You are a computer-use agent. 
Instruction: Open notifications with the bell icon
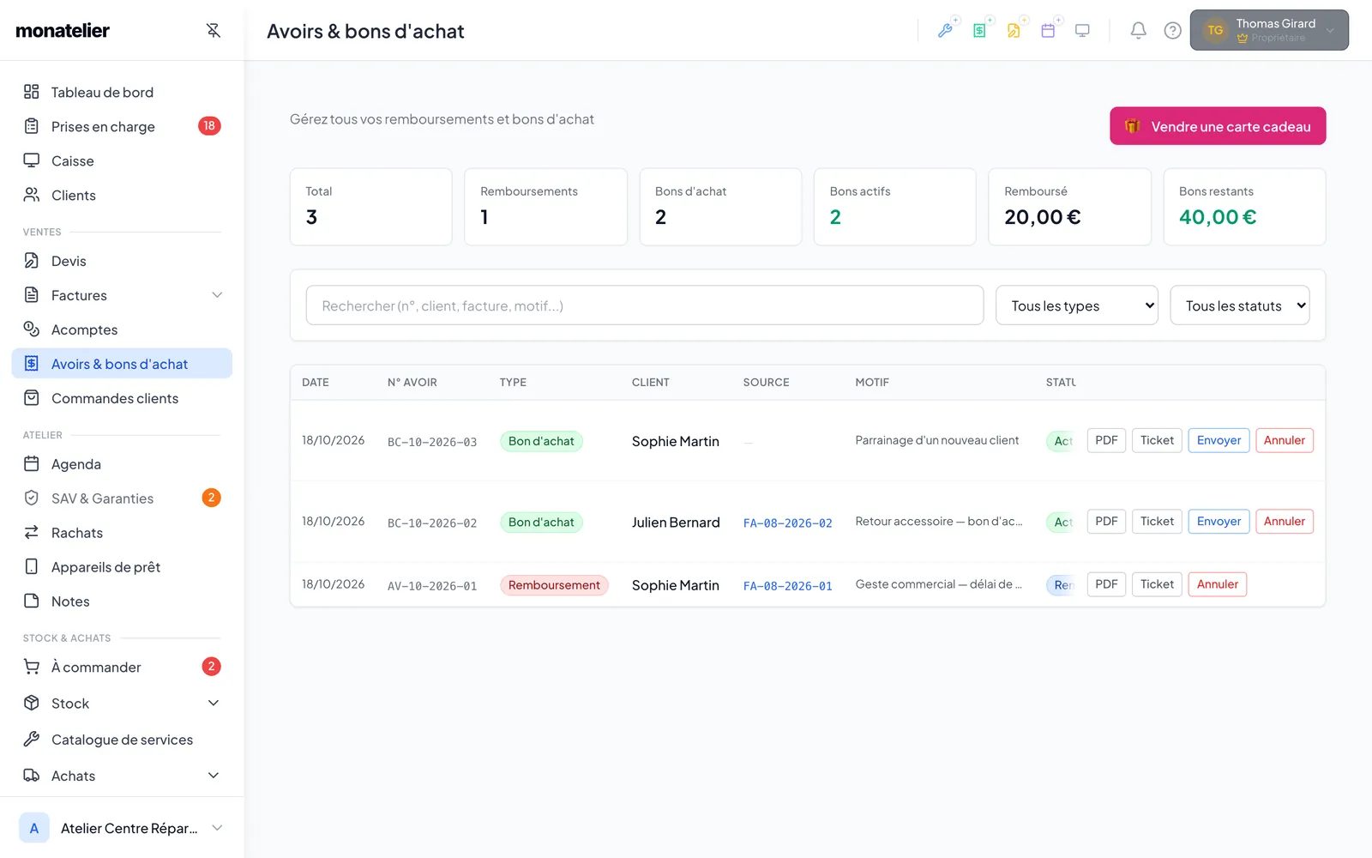(x=1138, y=31)
